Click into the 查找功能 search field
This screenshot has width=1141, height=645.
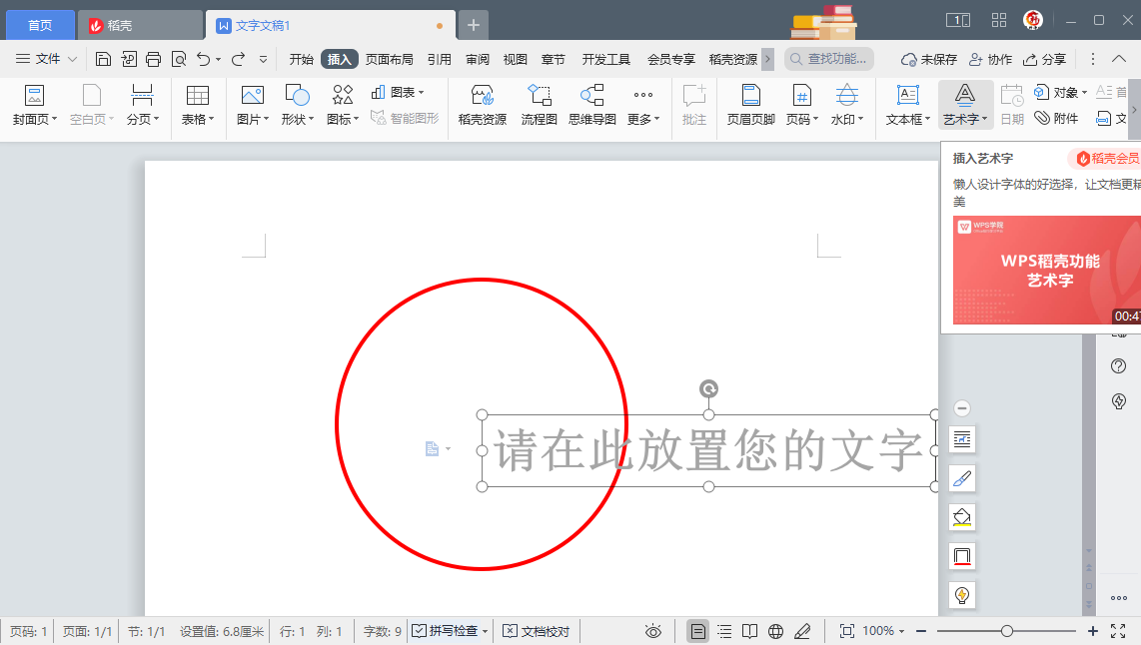pos(829,59)
